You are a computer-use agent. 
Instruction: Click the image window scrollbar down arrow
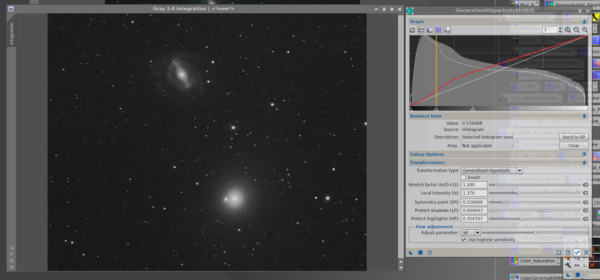coord(401,268)
